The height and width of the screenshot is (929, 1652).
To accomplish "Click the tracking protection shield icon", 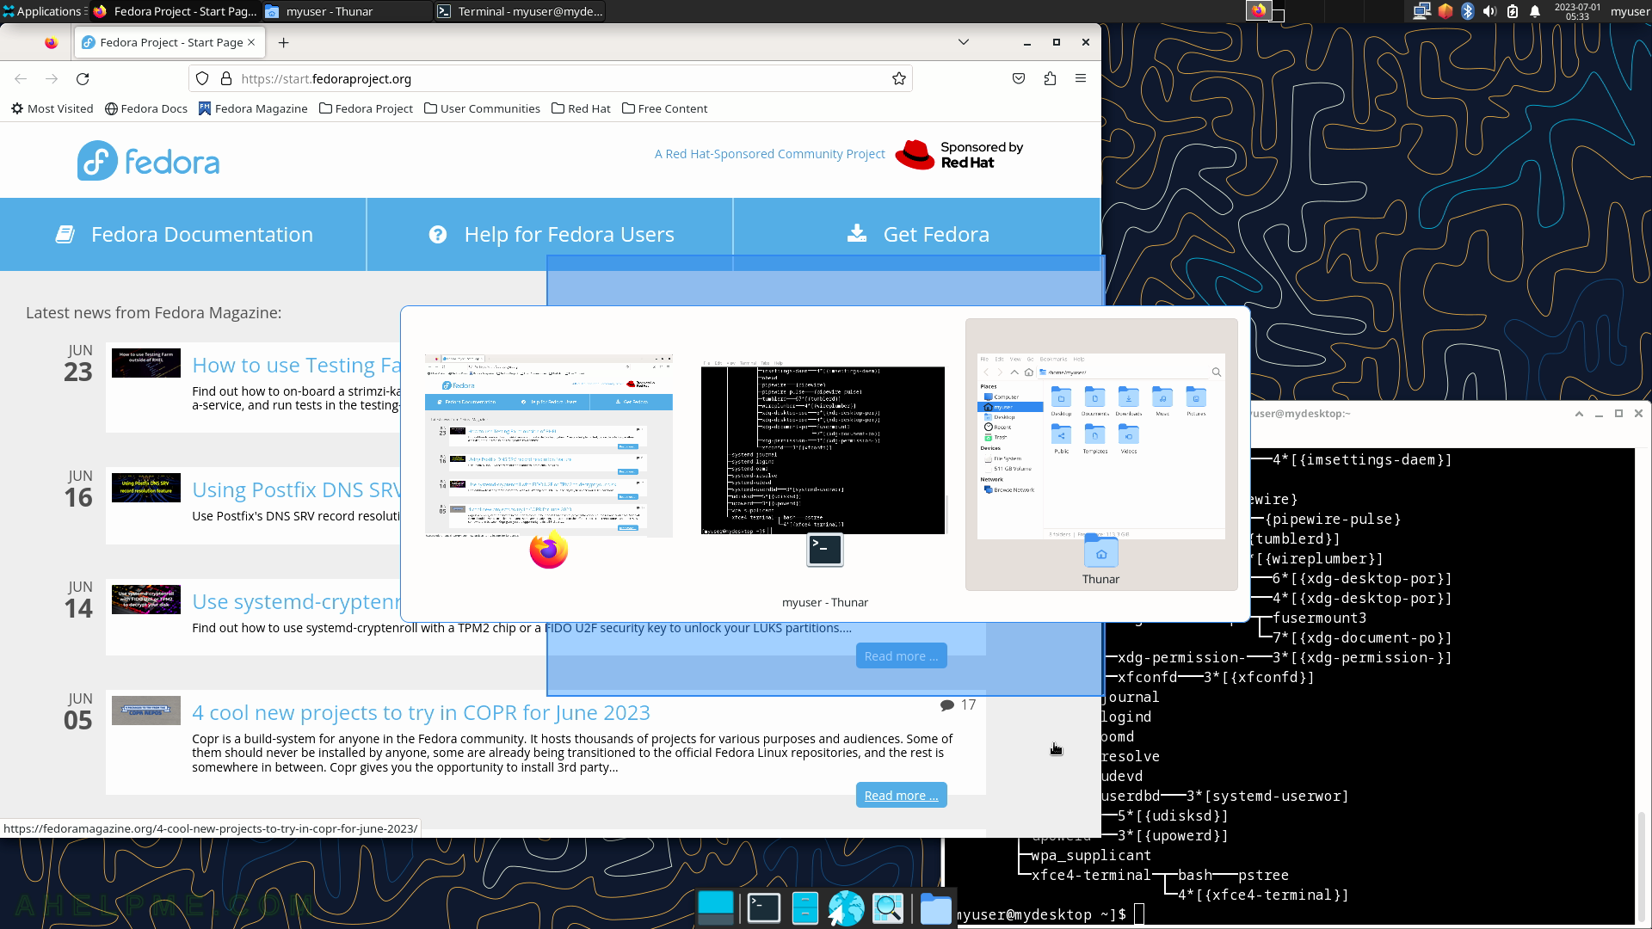I will [x=202, y=78].
